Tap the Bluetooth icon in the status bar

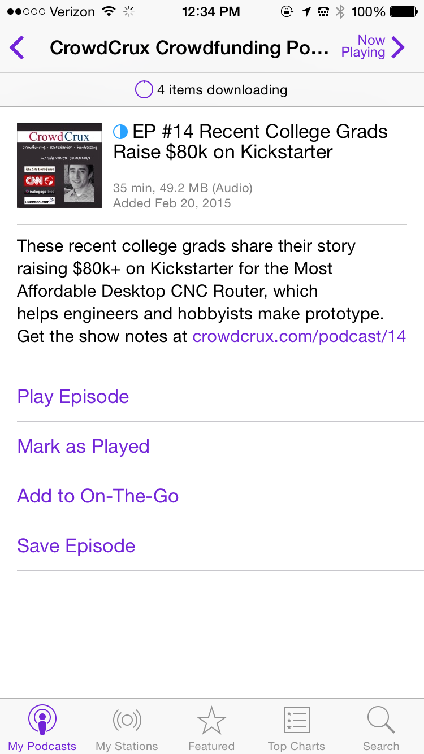[x=340, y=11]
